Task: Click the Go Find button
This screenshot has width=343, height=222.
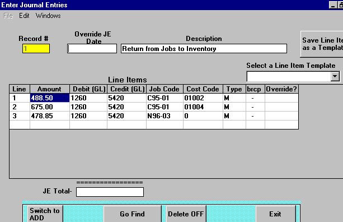Action: (133, 214)
